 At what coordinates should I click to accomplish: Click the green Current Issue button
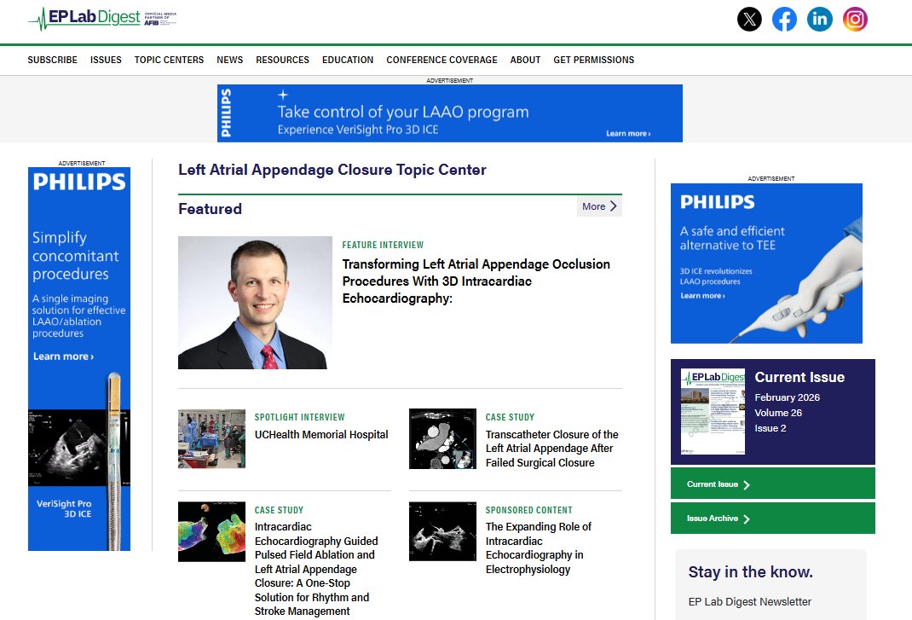(x=772, y=484)
